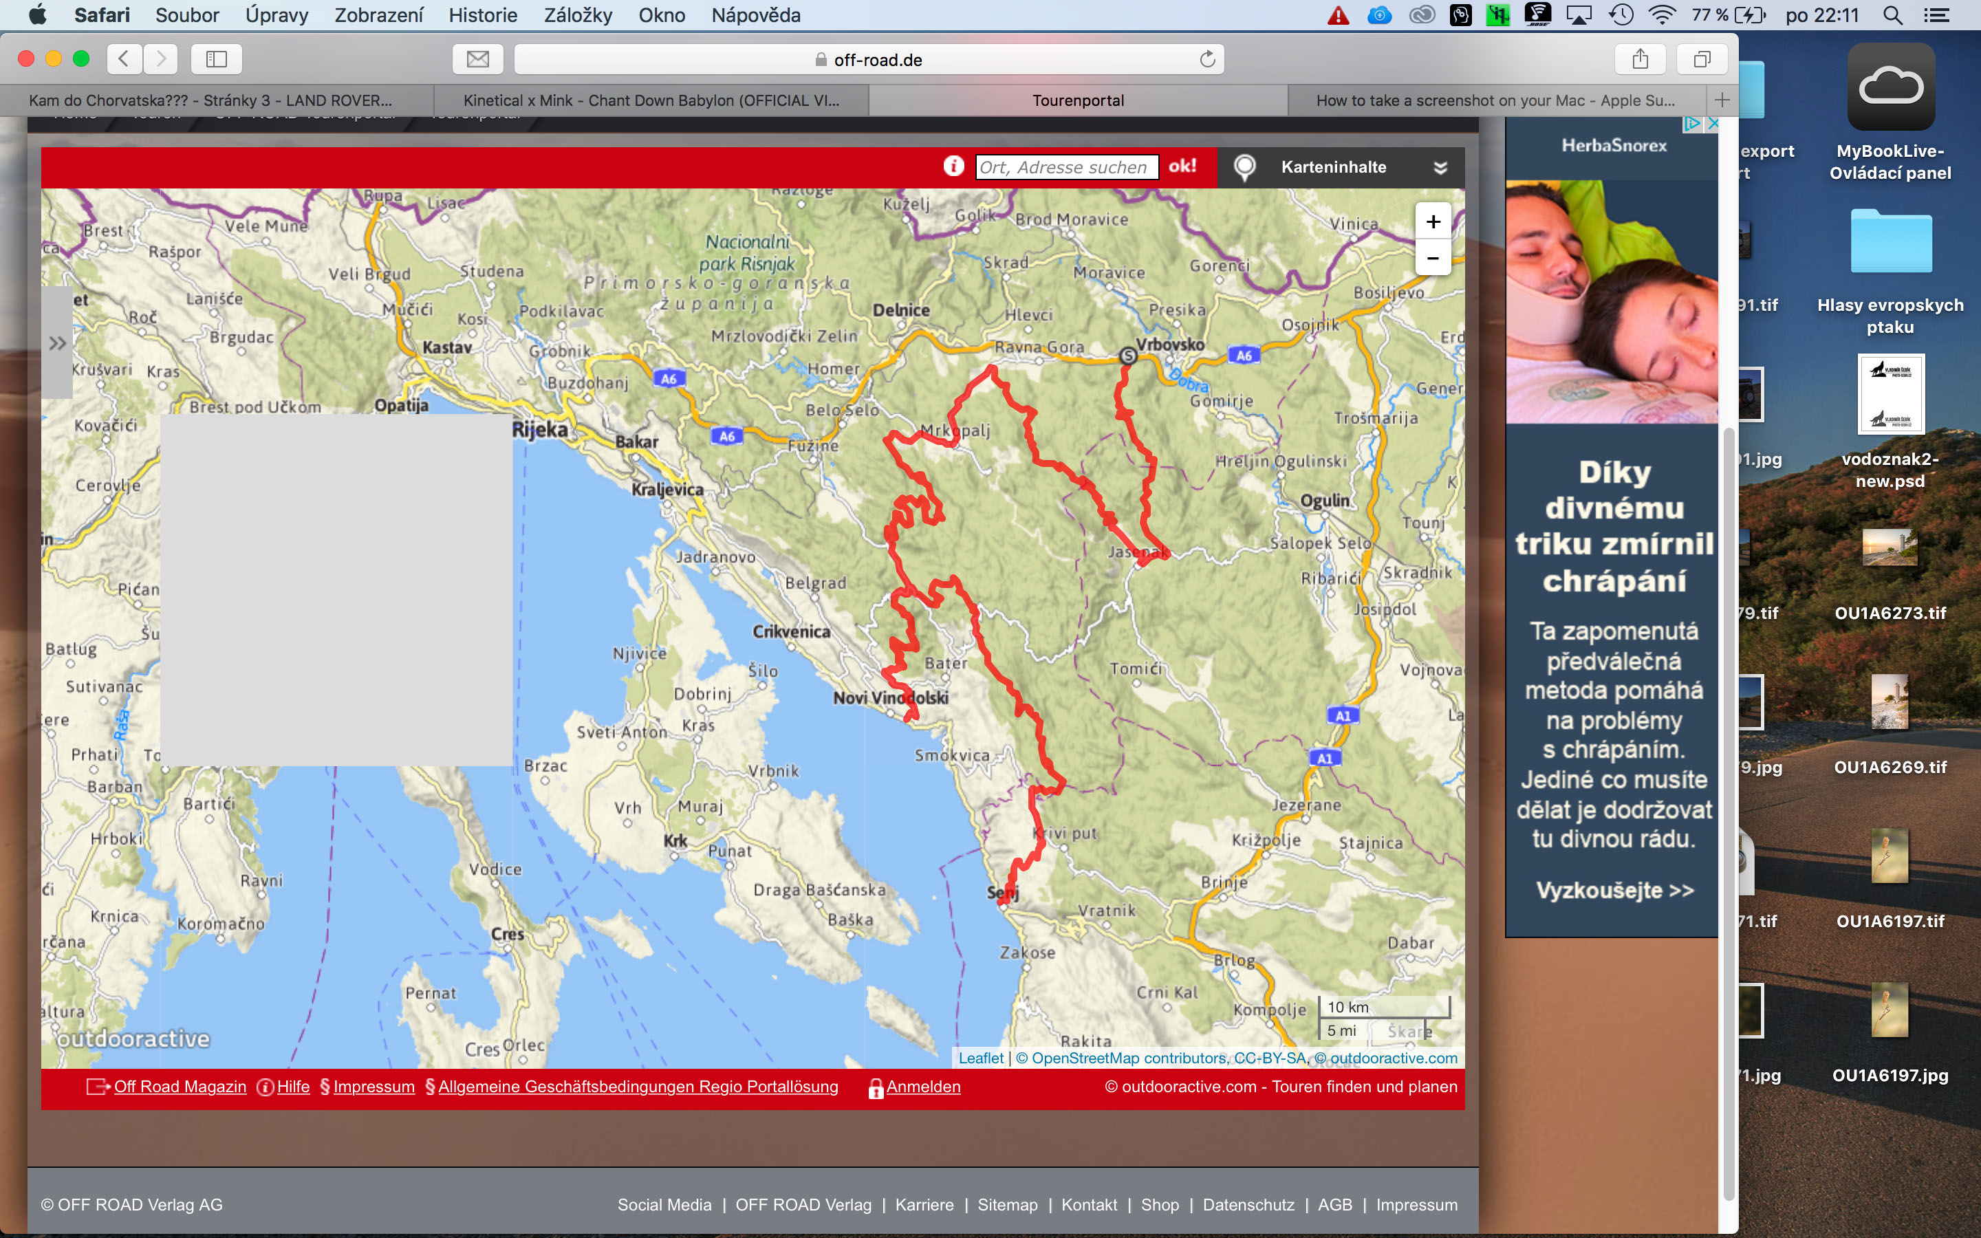This screenshot has height=1238, width=1981.
Task: Click Safari's sidebar toggle button
Action: coord(216,59)
